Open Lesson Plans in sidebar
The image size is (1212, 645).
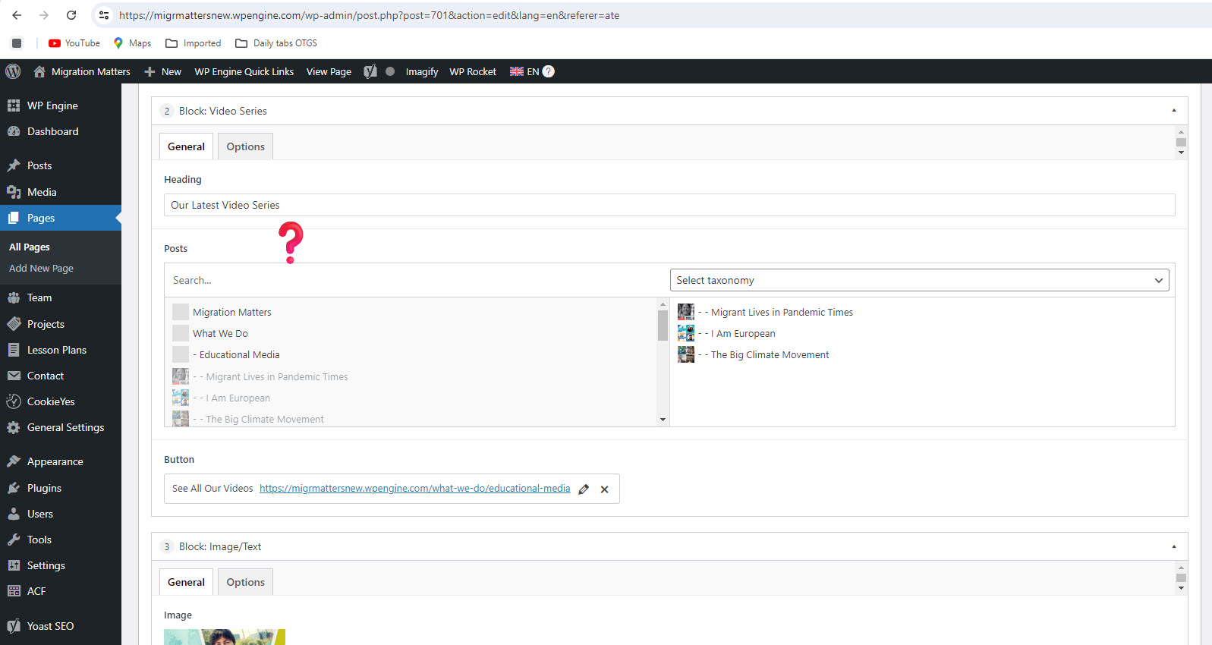[61, 350]
